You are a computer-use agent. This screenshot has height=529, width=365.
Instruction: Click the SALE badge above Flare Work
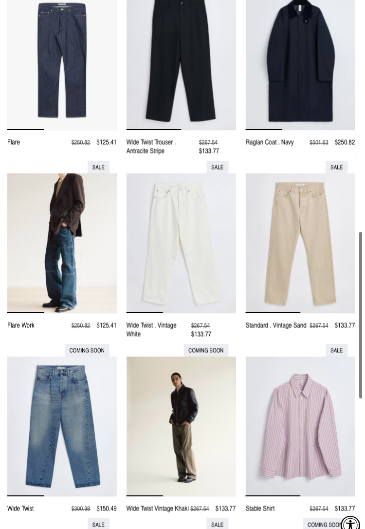[x=98, y=167]
